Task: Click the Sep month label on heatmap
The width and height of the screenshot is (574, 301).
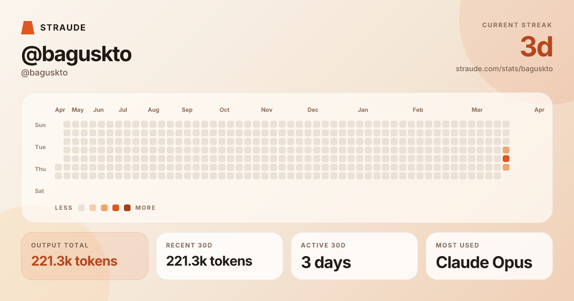Action: [x=187, y=110]
